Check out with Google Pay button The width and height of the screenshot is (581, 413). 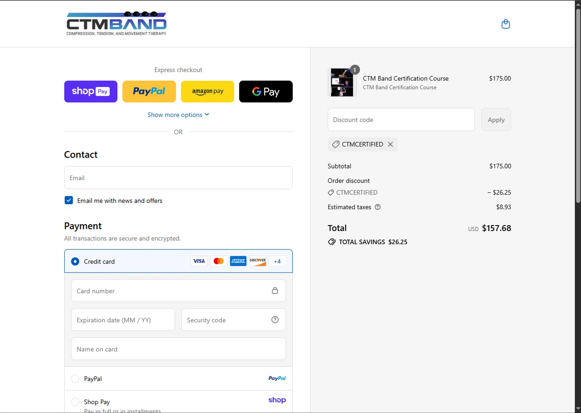pos(266,91)
